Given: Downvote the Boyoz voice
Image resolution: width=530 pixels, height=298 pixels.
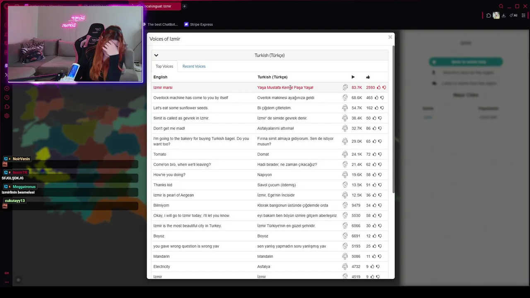Looking at the screenshot, I should [x=380, y=236].
